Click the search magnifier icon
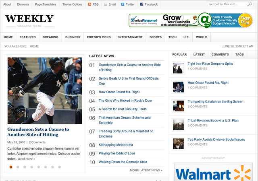Viewport: 258px width, 181px height. (x=249, y=4)
